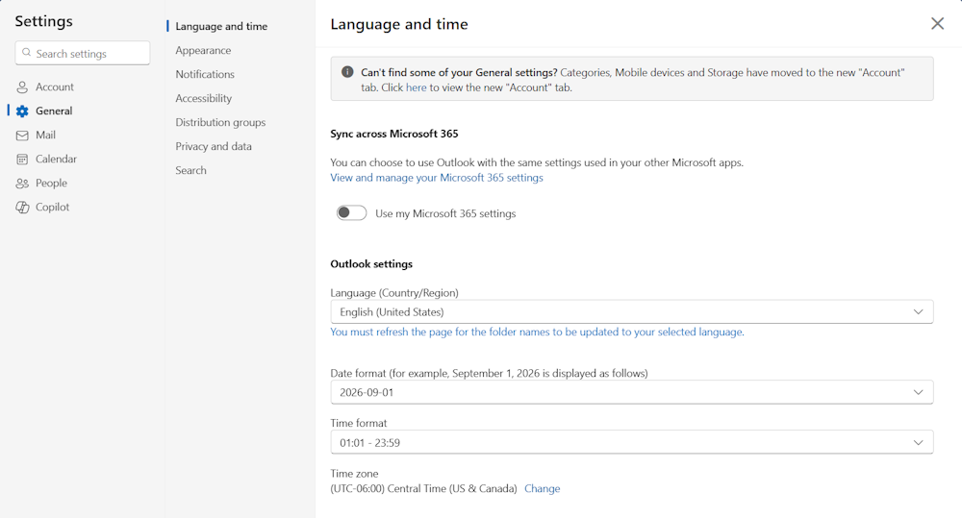The height and width of the screenshot is (518, 962).
Task: Click the Central Time (US & Canada) text
Action: [452, 488]
